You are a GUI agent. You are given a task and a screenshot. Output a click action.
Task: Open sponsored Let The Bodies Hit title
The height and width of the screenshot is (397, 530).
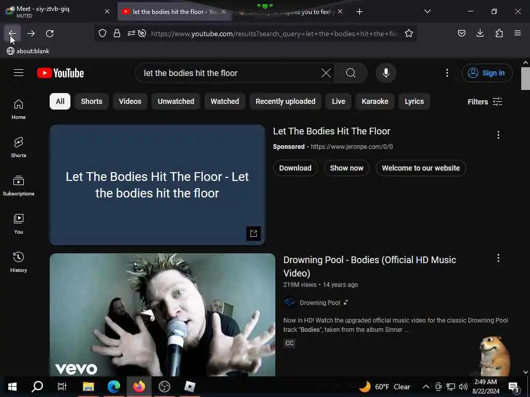(x=332, y=131)
